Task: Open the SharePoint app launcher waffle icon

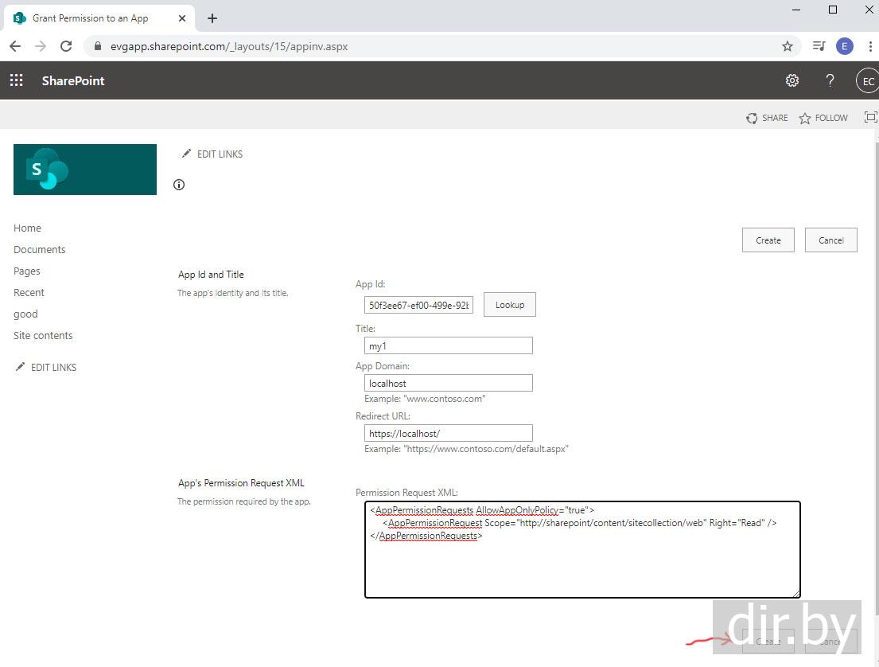Action: pos(16,80)
